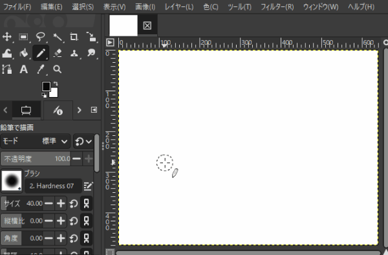
Task: Close the open image tab
Action: pos(147,25)
